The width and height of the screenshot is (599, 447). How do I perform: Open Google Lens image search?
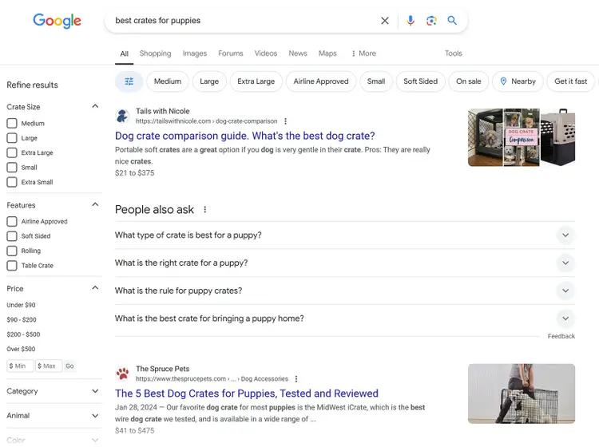pos(431,21)
